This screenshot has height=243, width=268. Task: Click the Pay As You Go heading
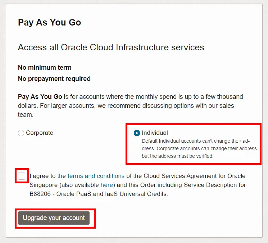[49, 22]
